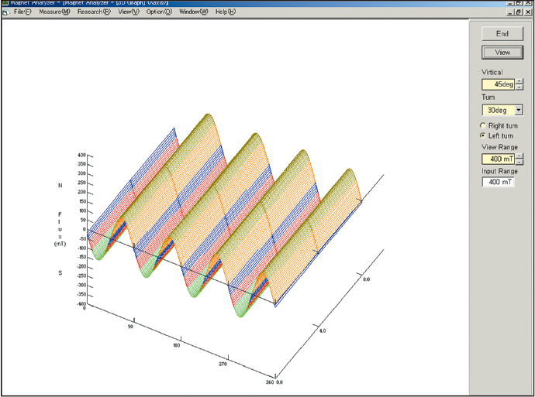
Task: Click the document icon left of File menu
Action: click(x=5, y=12)
